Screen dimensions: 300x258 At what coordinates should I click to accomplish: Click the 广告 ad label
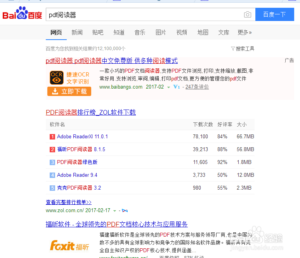289,61
